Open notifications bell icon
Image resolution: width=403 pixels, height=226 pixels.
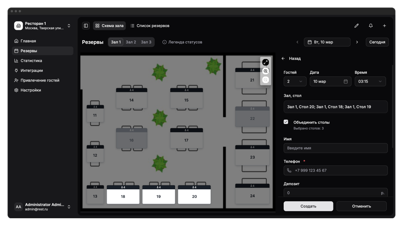point(371,26)
